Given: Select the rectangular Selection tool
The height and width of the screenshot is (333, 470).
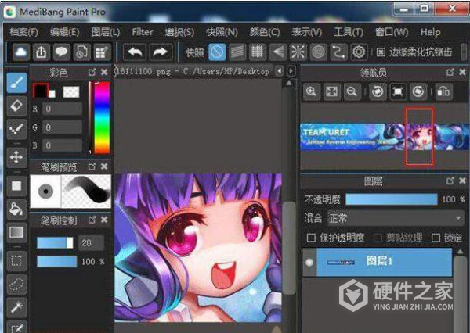Looking at the screenshot, I should pos(16,260).
